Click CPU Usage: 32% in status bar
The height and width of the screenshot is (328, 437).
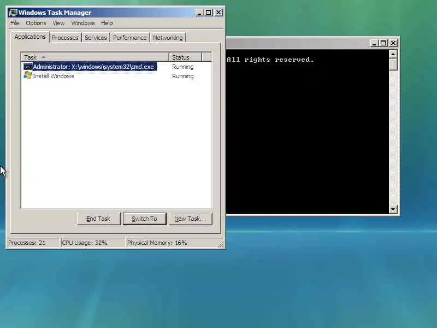(x=92, y=243)
